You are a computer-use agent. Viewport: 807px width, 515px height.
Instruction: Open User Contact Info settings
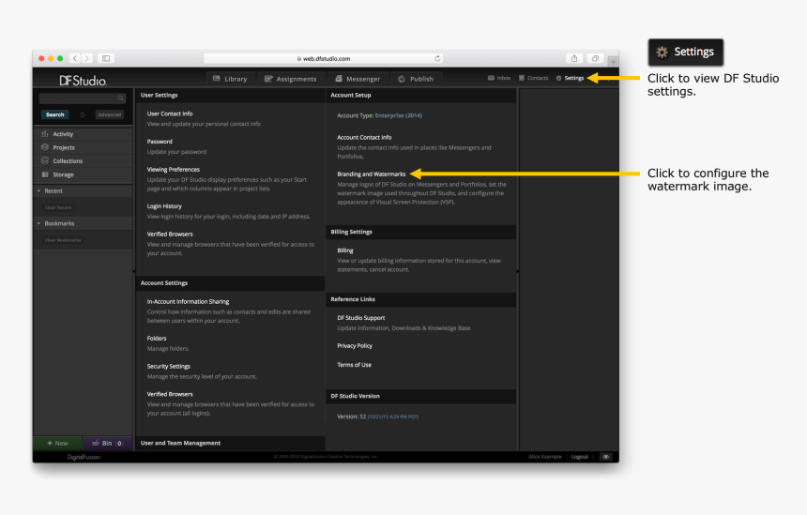coord(170,114)
